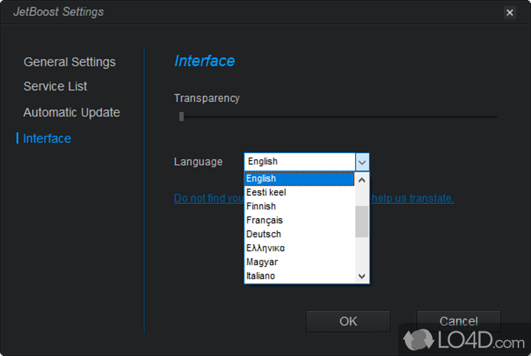The height and width of the screenshot is (356, 531).
Task: Select Deutsch as the language
Action: [299, 234]
